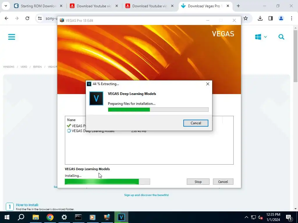This screenshot has height=223, width=298.
Task: Click the How to install heading
Action: (x=27, y=205)
